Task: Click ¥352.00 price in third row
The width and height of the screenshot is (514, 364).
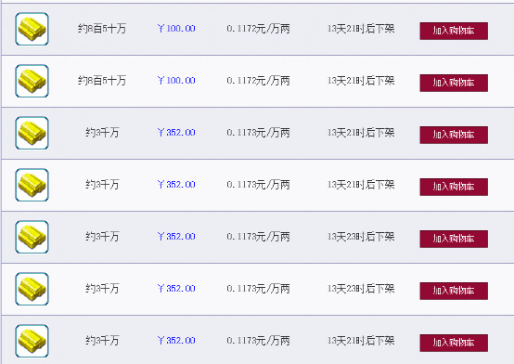Action: pos(176,133)
